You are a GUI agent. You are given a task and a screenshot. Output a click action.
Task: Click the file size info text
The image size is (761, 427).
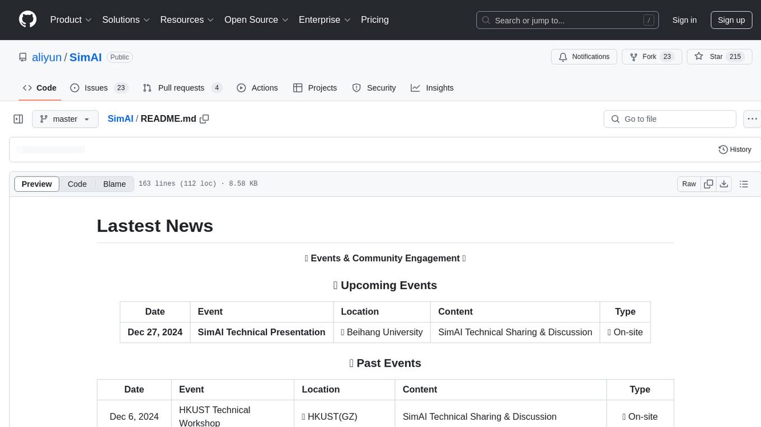click(198, 184)
